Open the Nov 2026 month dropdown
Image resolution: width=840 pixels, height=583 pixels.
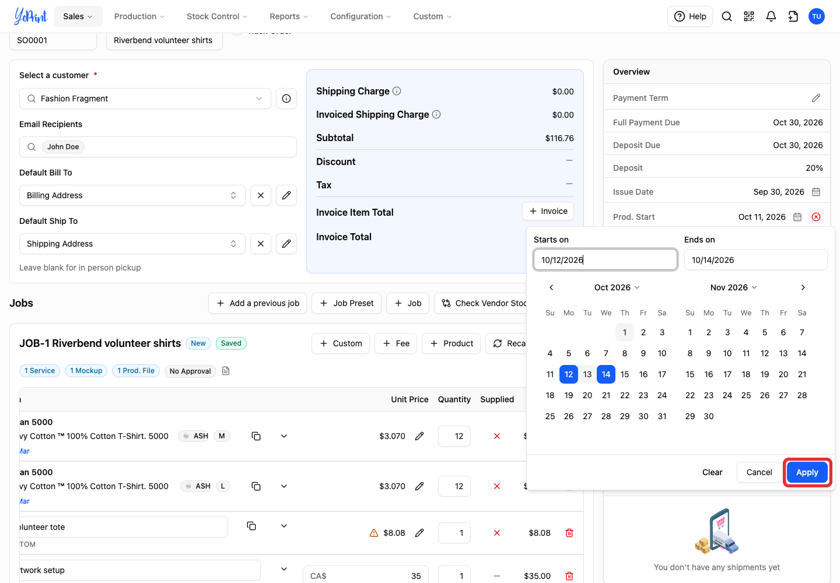coord(734,287)
